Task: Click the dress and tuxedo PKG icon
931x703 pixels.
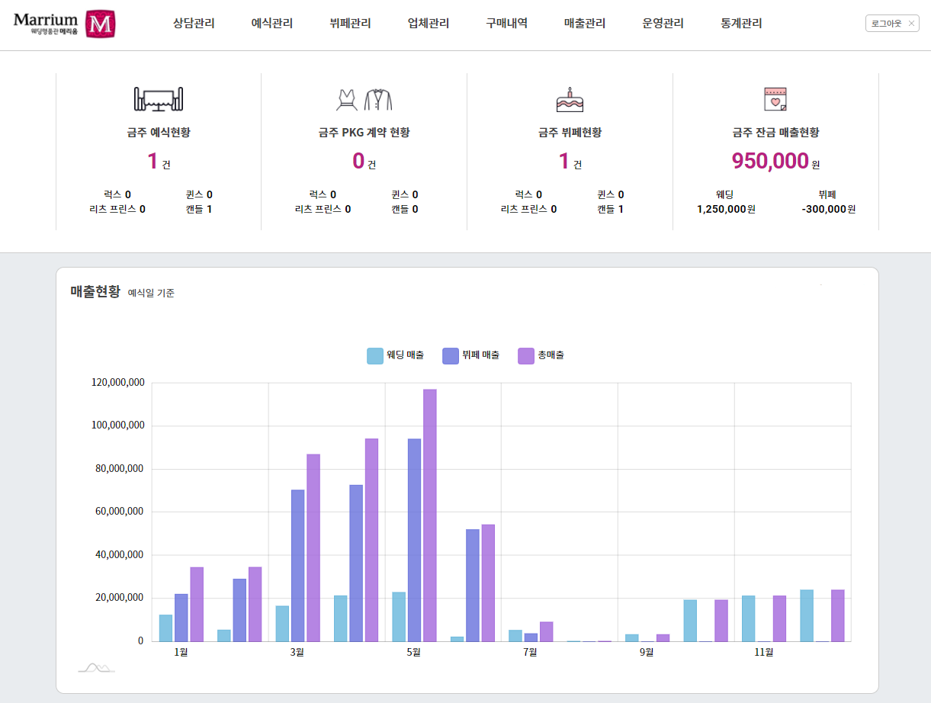Action: click(x=364, y=99)
